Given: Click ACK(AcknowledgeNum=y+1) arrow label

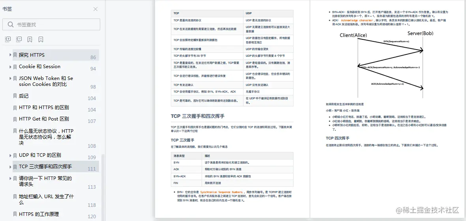Looking at the screenshot, I should tap(387, 84).
